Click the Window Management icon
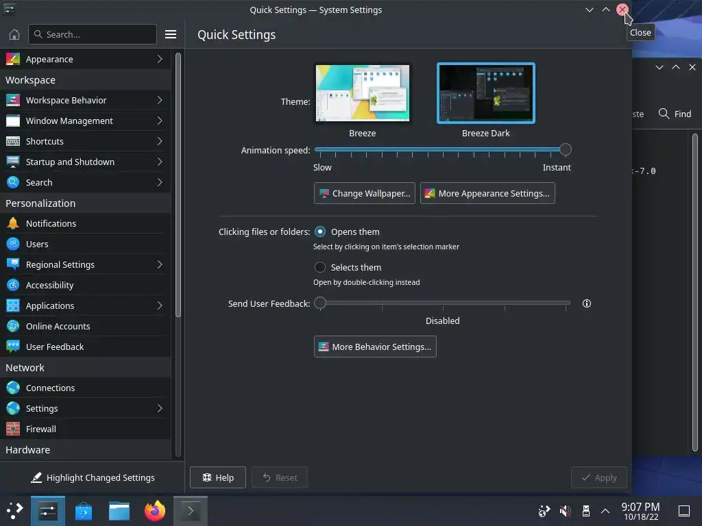 (x=12, y=121)
